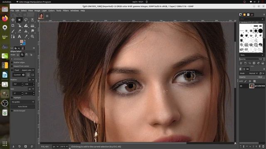This screenshot has width=266, height=149.
Task: Select the star-shaped brush
Action: coord(241,36)
